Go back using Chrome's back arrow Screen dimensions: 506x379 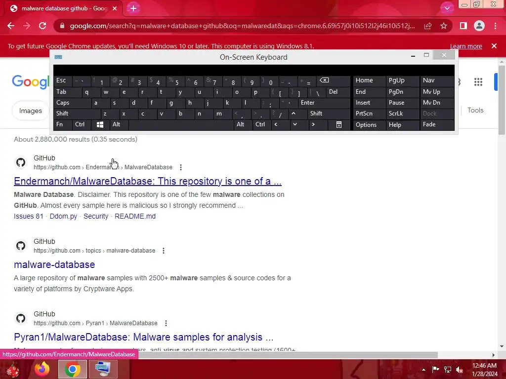coord(11,26)
